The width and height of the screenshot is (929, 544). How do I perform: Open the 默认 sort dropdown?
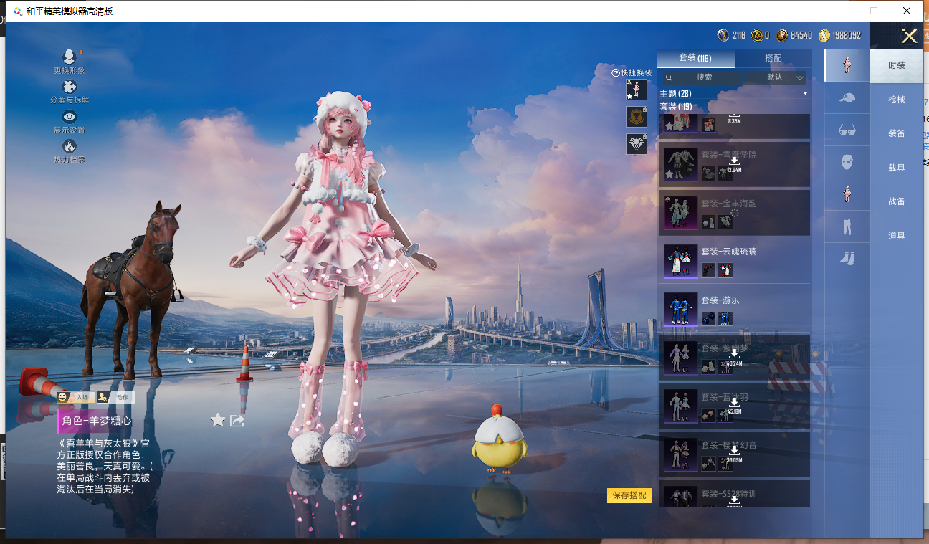tap(776, 77)
